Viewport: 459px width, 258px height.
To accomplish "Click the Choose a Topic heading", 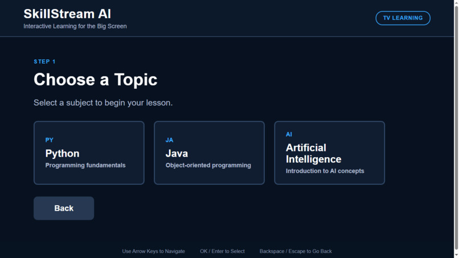I will pos(96,79).
